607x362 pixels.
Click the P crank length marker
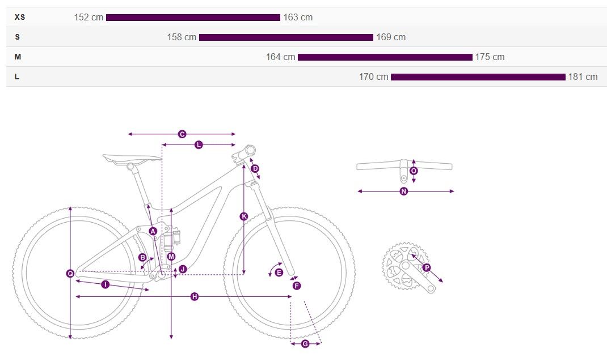click(427, 267)
